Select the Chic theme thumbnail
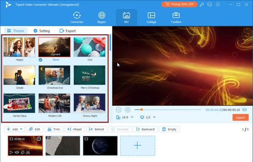253x162 pixels. point(89,47)
